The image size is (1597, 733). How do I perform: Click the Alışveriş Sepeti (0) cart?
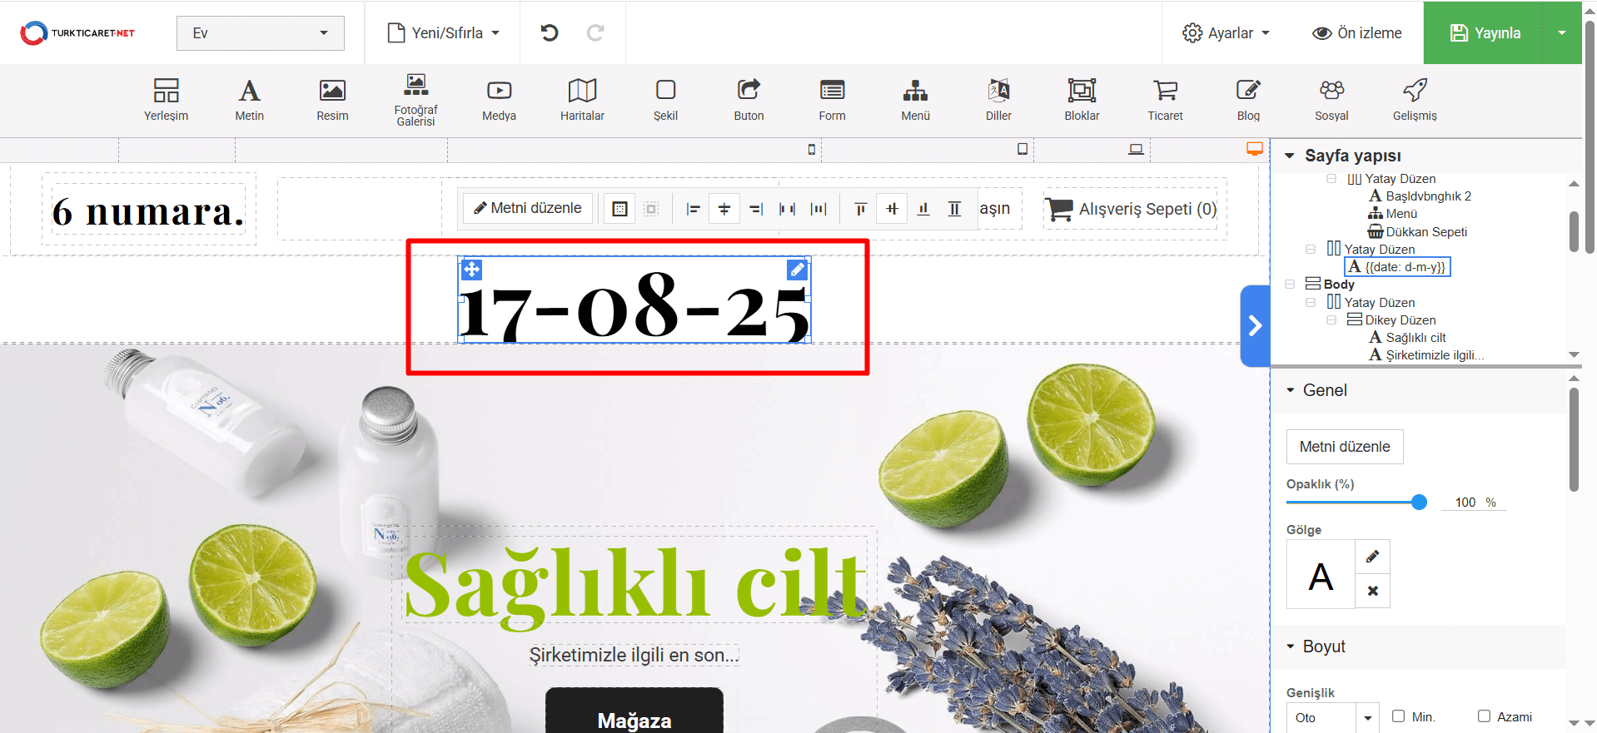[x=1131, y=209]
